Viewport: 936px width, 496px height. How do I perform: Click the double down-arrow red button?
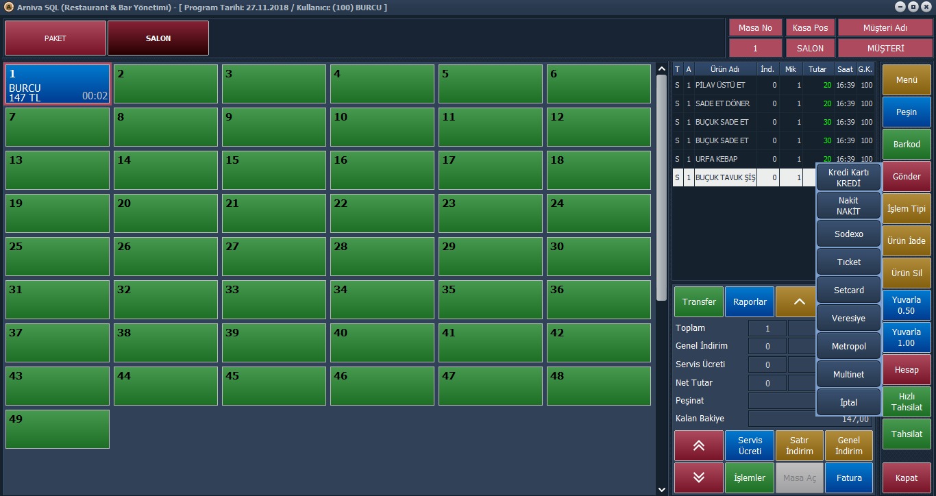[699, 478]
